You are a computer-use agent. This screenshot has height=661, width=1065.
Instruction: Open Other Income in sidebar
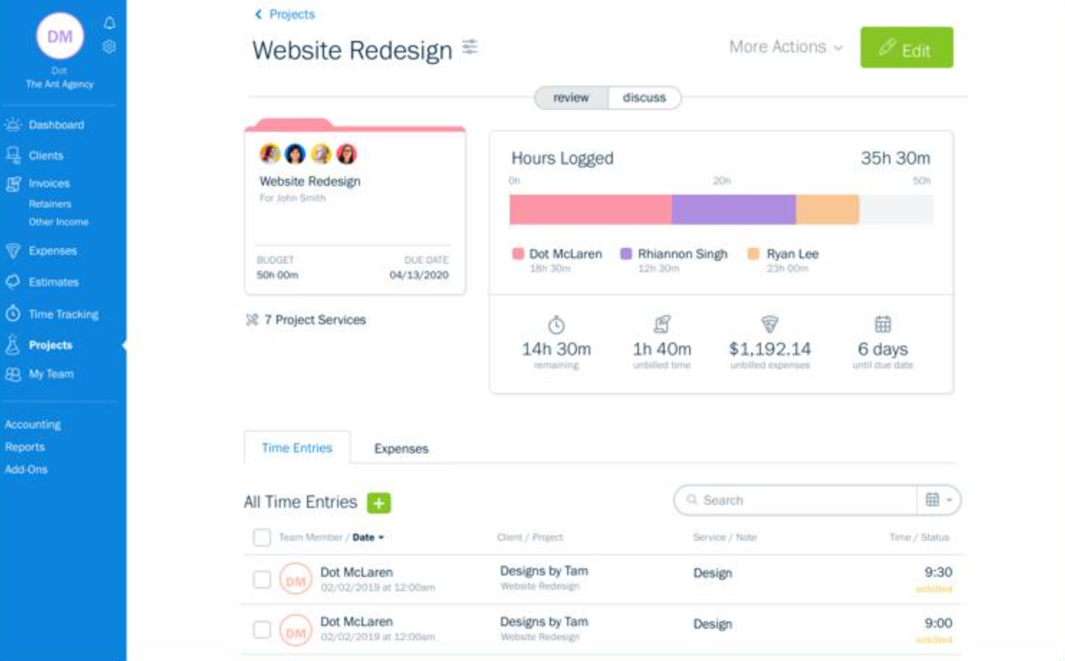59,222
